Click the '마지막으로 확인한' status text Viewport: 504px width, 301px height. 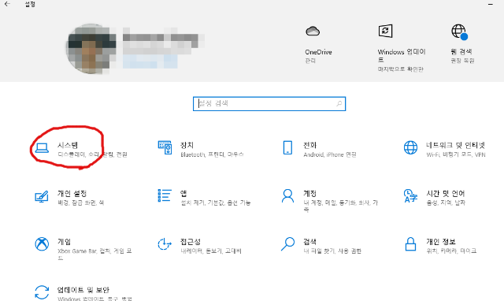coord(401,69)
